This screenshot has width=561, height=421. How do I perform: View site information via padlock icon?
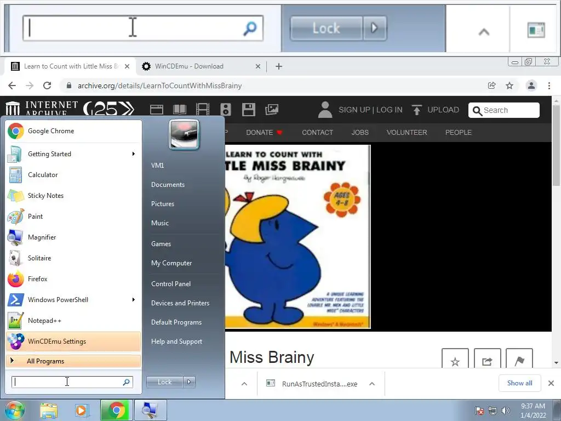pyautogui.click(x=69, y=86)
